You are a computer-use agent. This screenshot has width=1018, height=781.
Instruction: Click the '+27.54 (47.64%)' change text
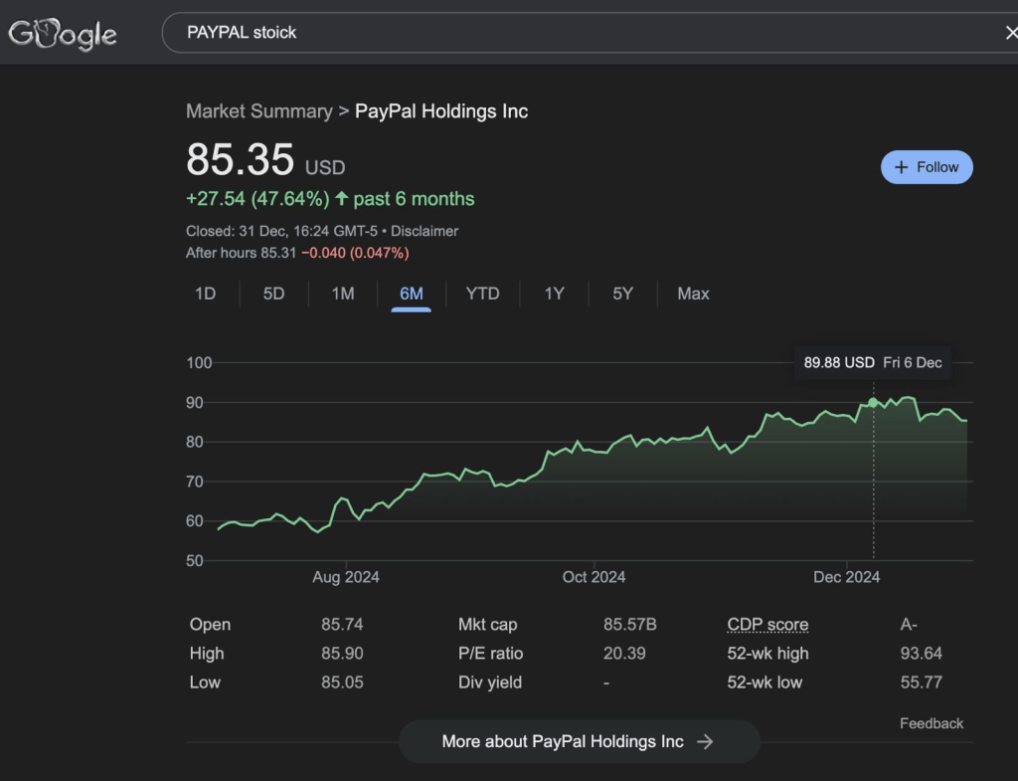257,199
